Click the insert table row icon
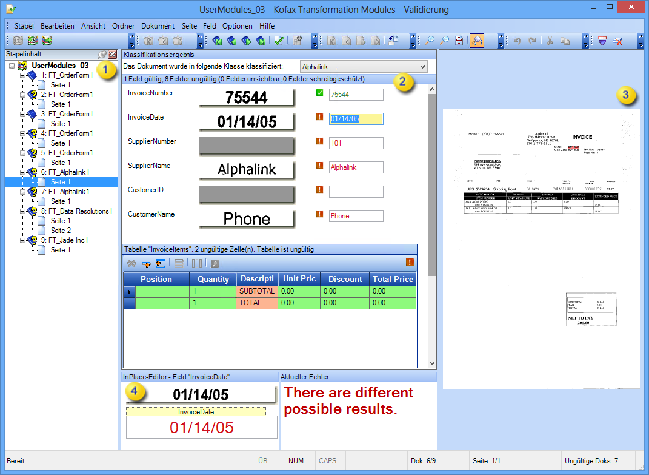 click(x=161, y=263)
